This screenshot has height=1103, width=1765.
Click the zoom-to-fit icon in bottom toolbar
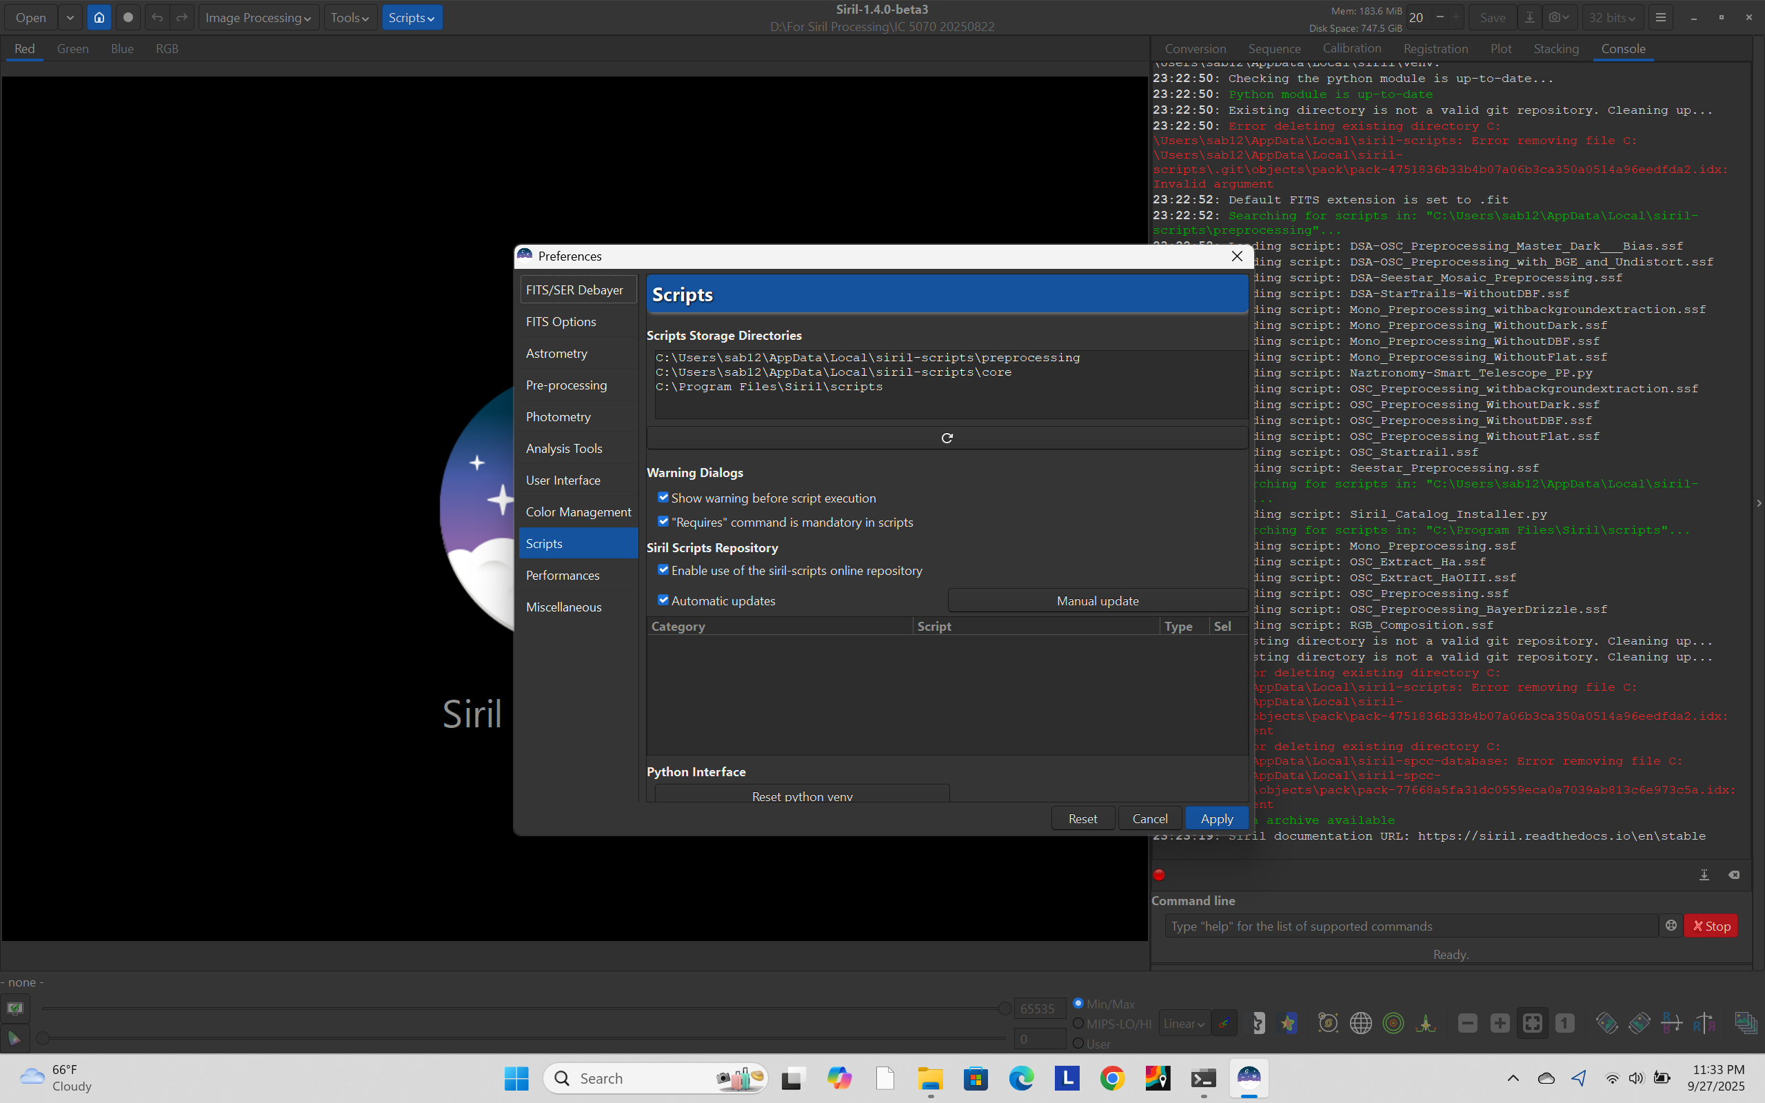point(1531,1024)
